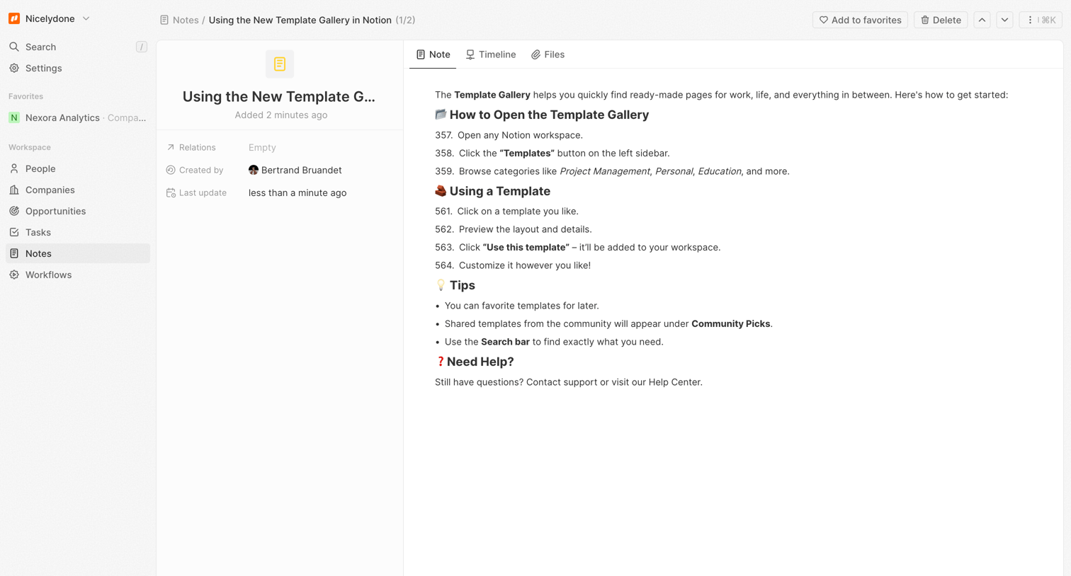Open the Workflows section
The height and width of the screenshot is (576, 1071).
pos(78,275)
